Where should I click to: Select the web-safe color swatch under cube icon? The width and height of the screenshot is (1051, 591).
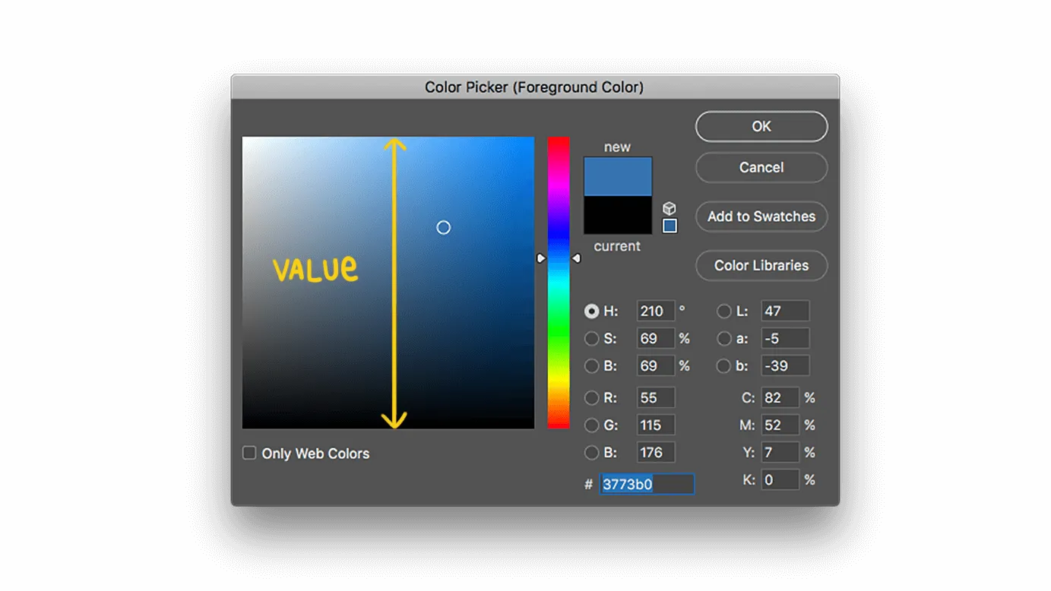click(670, 225)
